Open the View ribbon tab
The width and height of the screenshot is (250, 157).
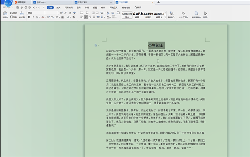pos(95,8)
